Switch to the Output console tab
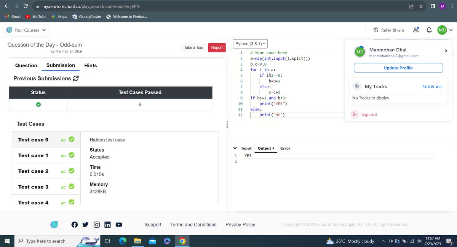 (x=266, y=148)
